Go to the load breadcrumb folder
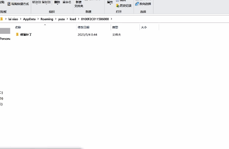Viewport: 229px width, 149px height. [x=73, y=19]
